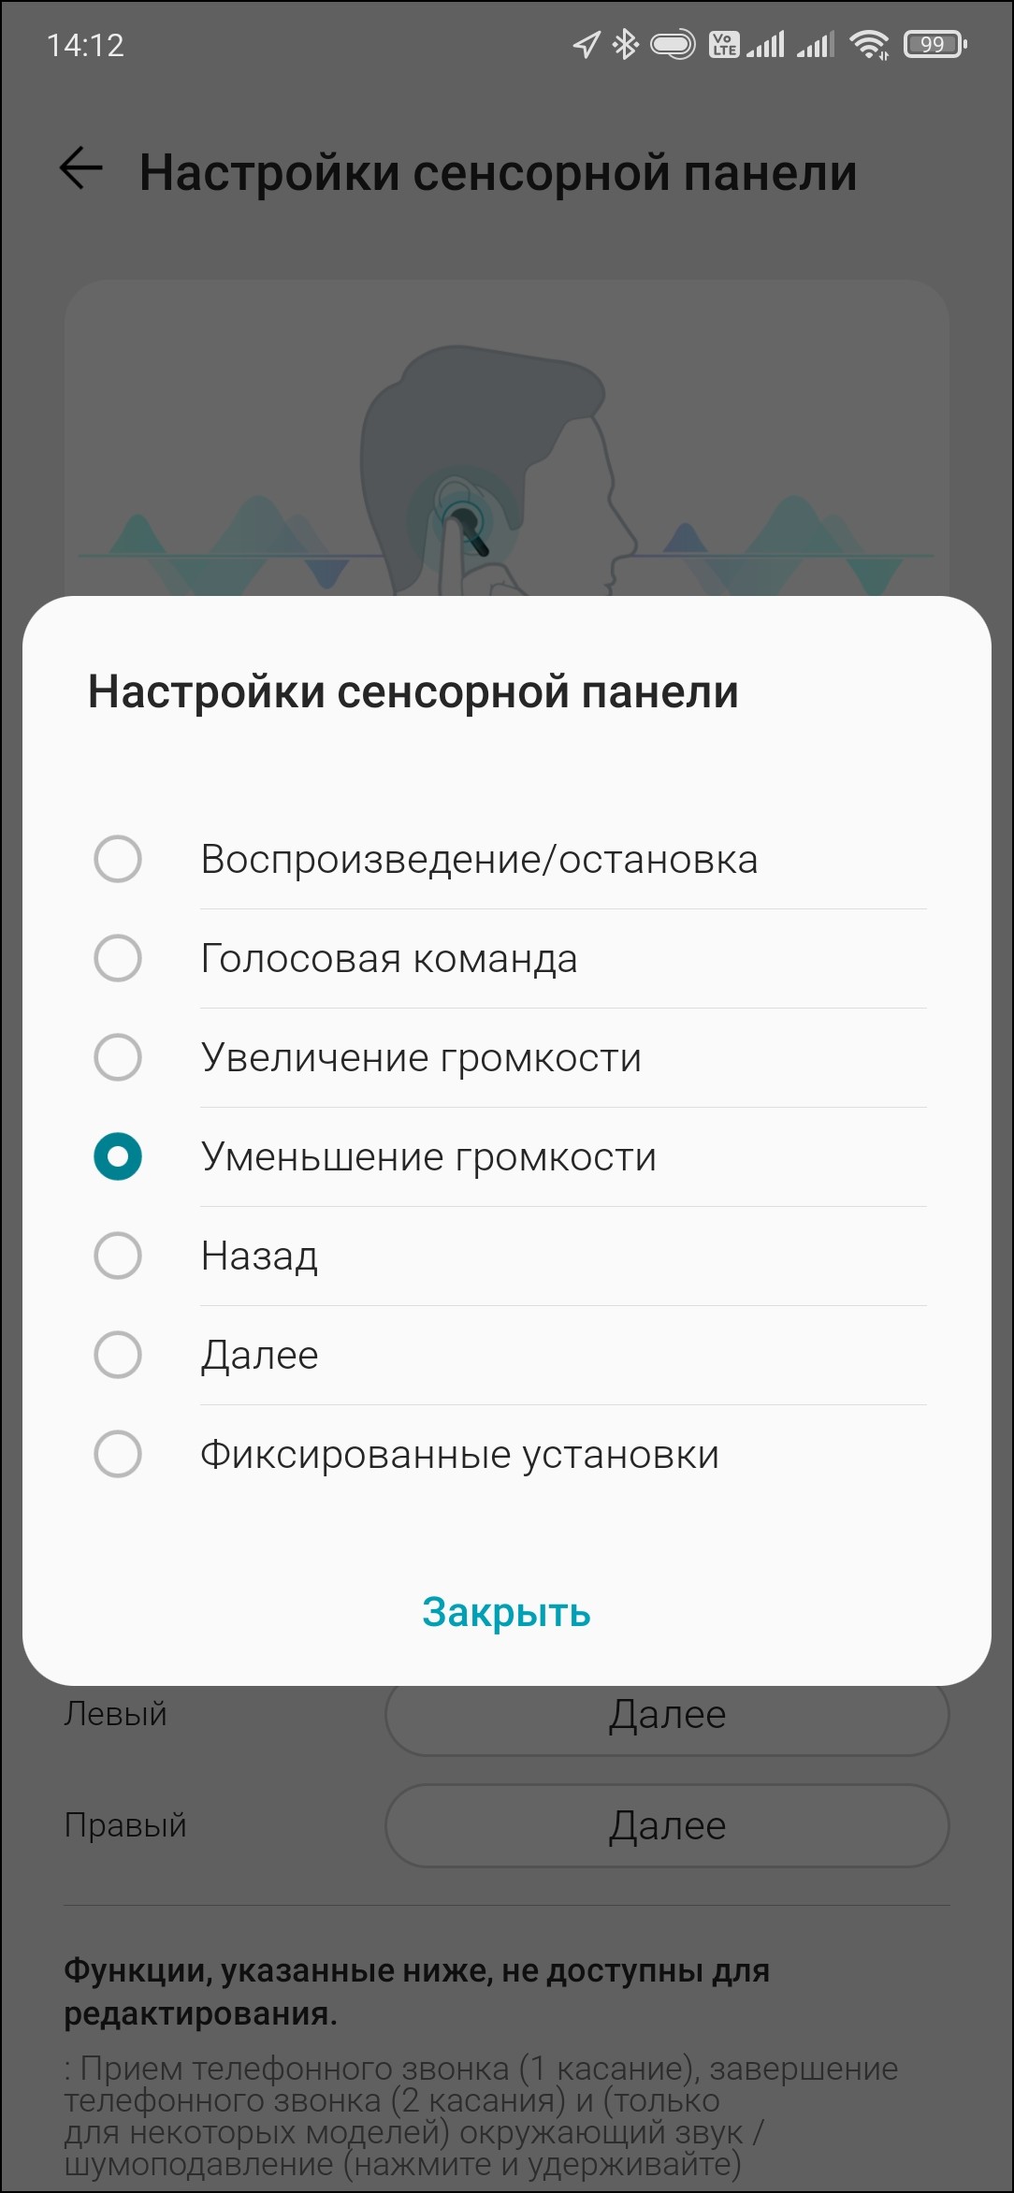Tap the clock in status bar
Image resolution: width=1014 pixels, height=2193 pixels.
85,45
